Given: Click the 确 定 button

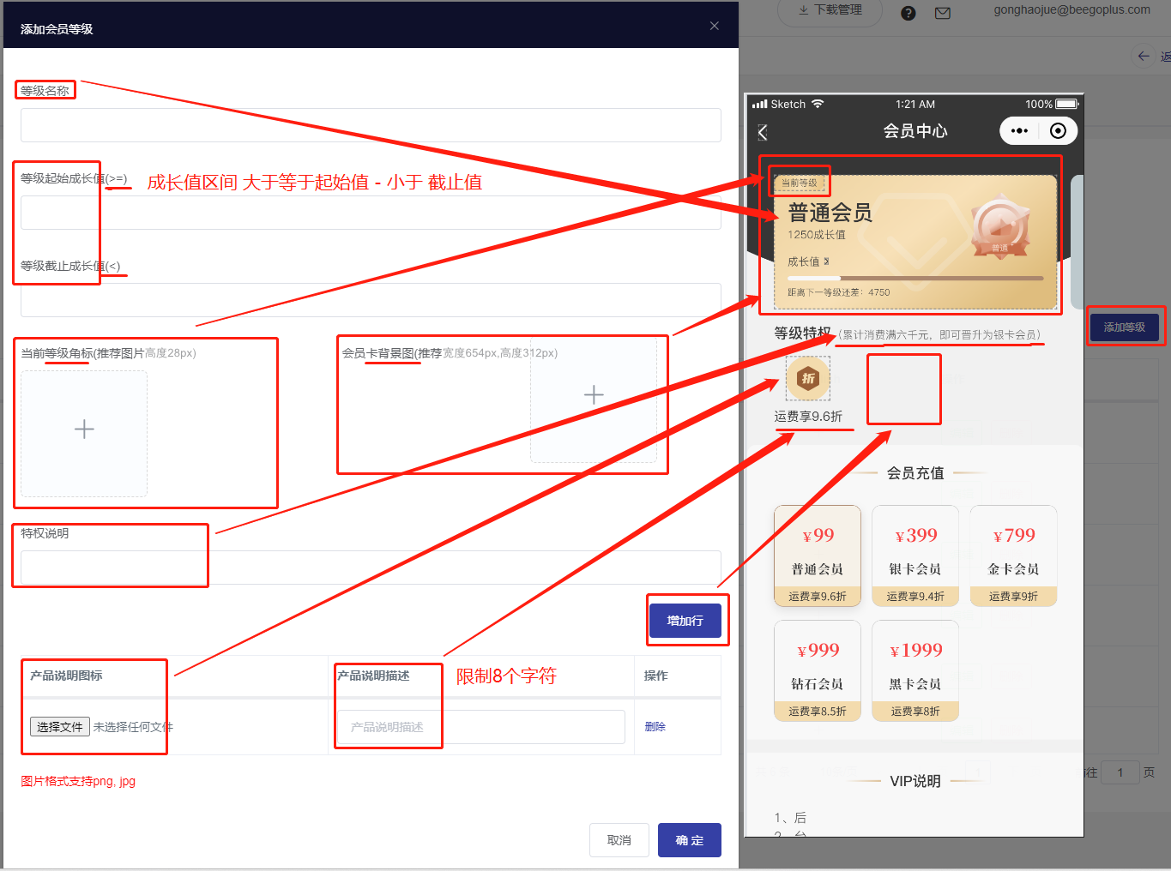Looking at the screenshot, I should click(x=690, y=840).
